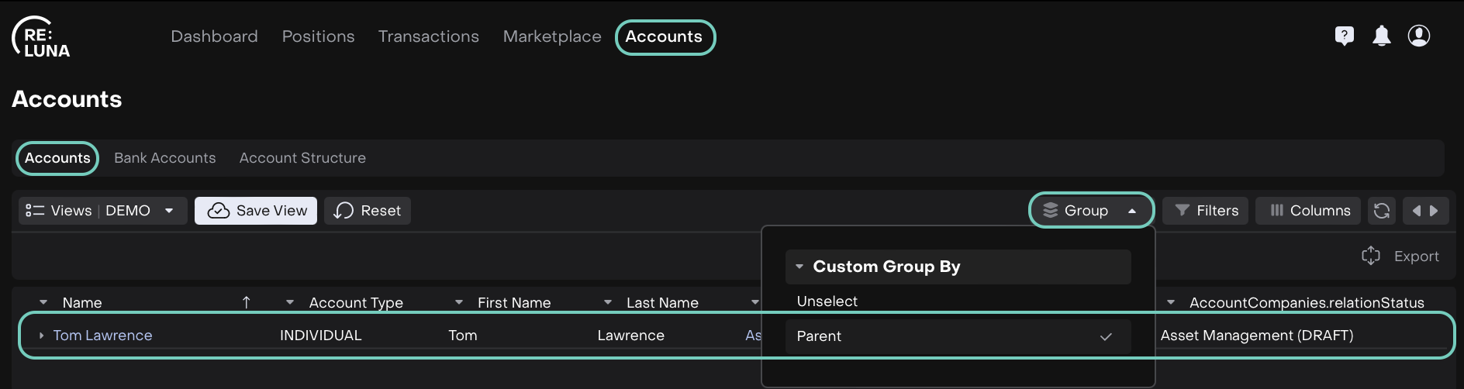The image size is (1464, 389).
Task: Expand the Tom Lawrence row
Action: [x=41, y=336]
